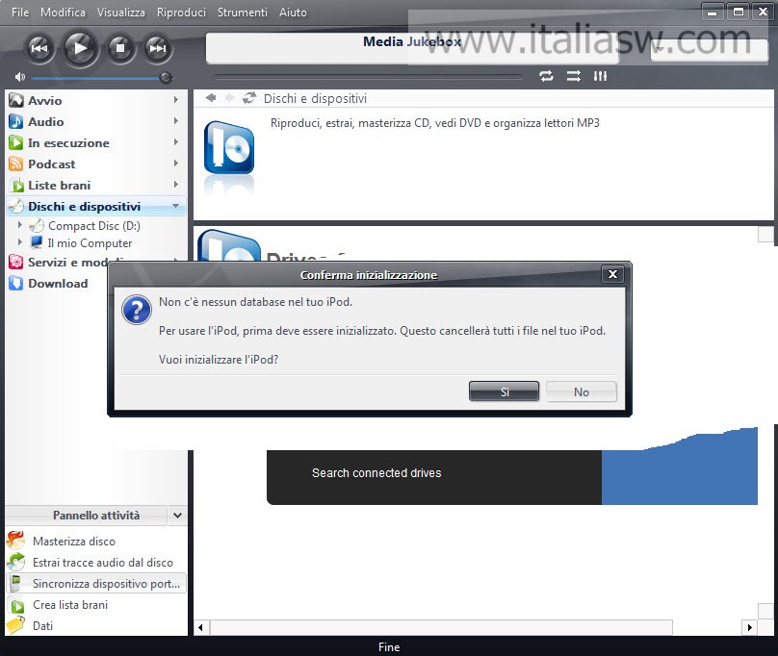Expand the Audio submenu arrow
This screenshot has width=778, height=656.
pos(175,121)
